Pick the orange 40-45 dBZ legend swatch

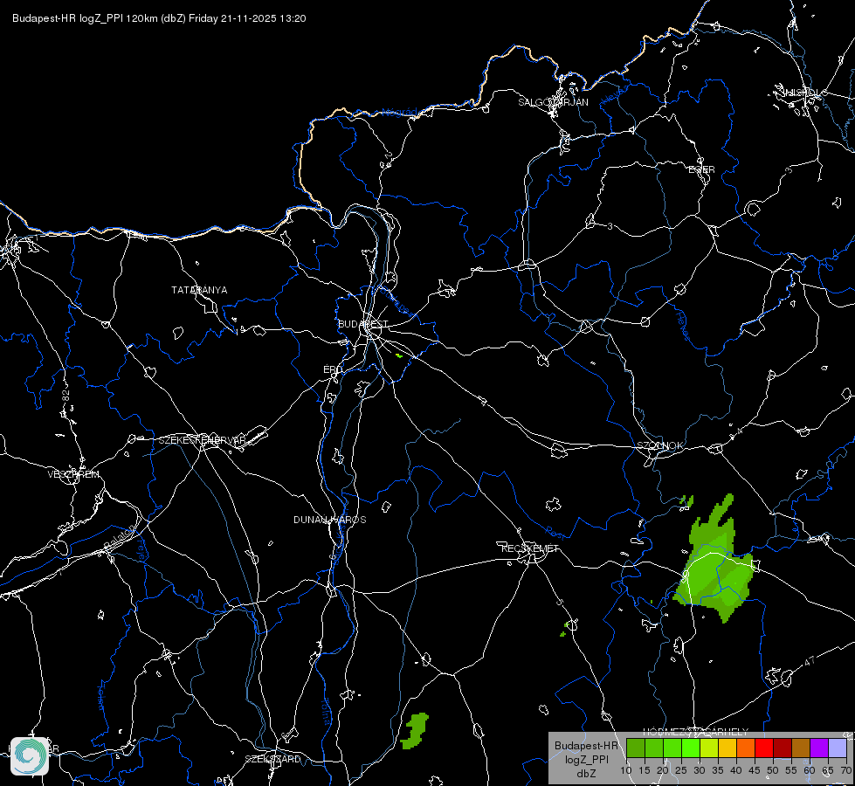pyautogui.click(x=746, y=748)
